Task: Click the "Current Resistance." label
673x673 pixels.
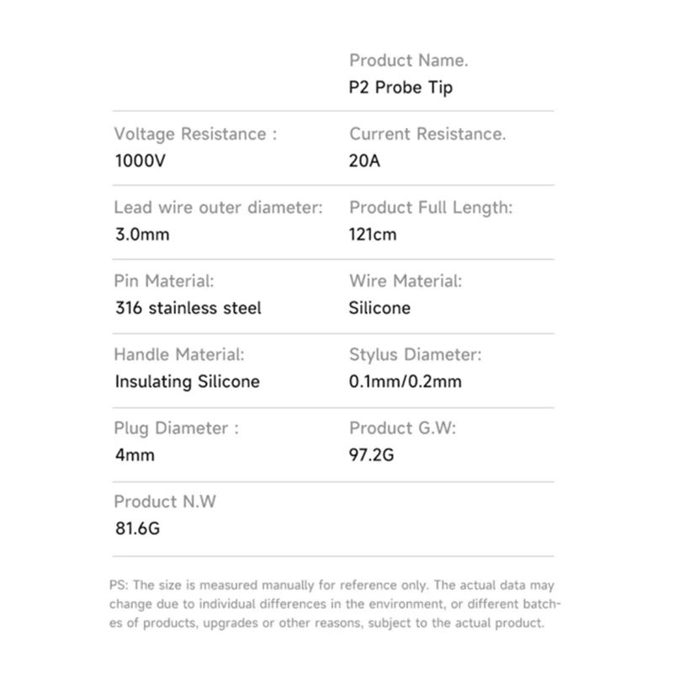Action: (x=427, y=134)
